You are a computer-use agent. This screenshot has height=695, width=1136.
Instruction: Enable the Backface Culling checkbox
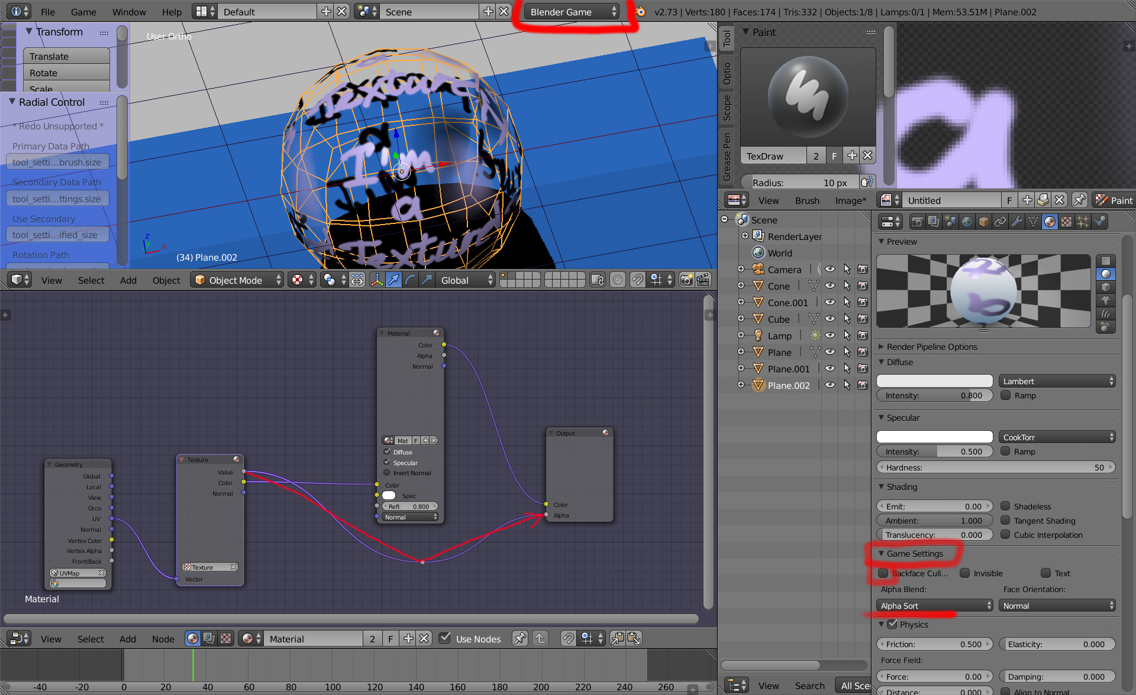tap(883, 573)
